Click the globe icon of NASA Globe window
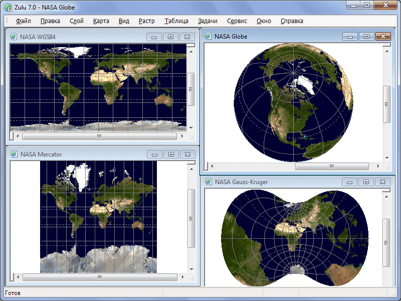 click(208, 36)
